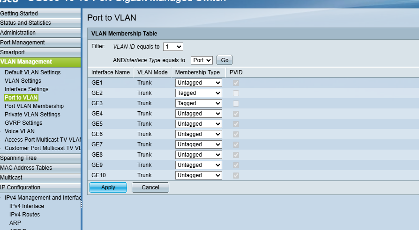The image size is (419, 230).
Task: Toggle the PVID checkbox for GE2
Action: (236, 93)
